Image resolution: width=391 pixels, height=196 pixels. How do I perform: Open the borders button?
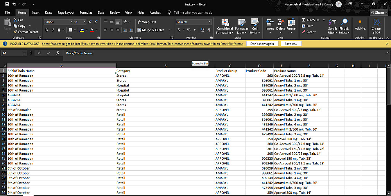pos(70,30)
